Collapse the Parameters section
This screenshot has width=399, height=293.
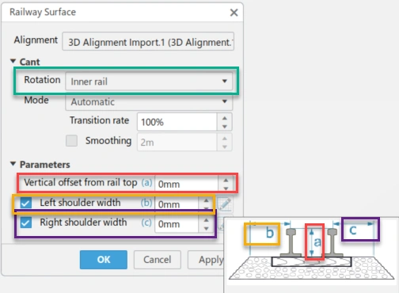[x=13, y=164]
